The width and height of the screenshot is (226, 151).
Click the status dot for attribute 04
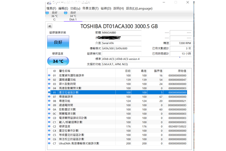tap(49, 88)
